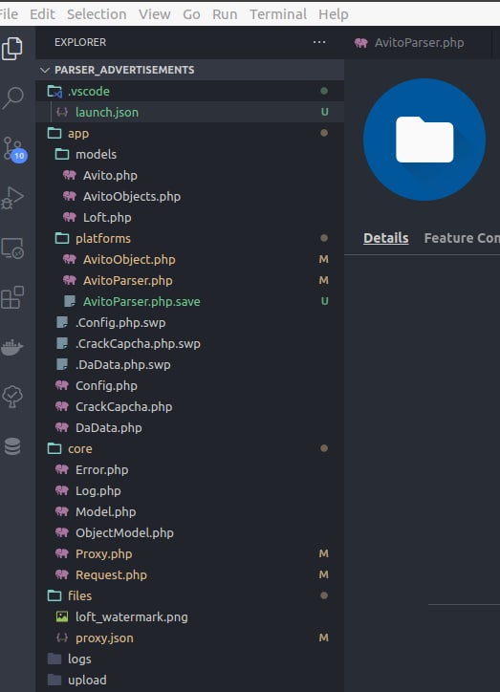
Task: Open the Terminal menu
Action: [278, 14]
